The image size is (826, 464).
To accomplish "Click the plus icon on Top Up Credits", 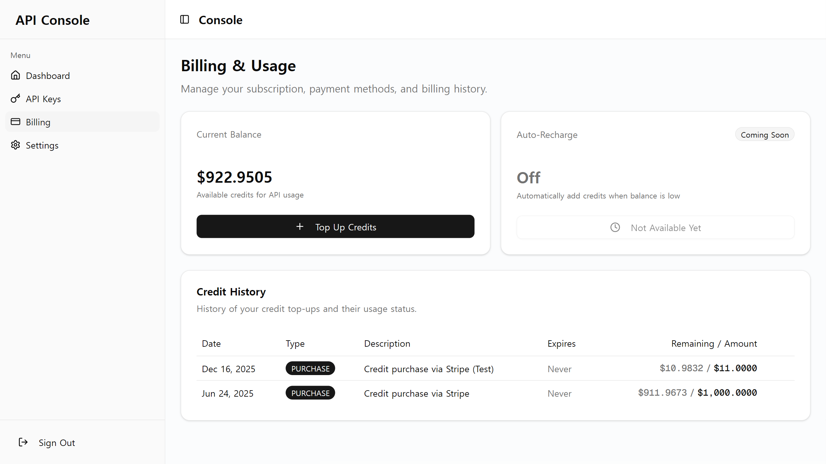I will (300, 227).
